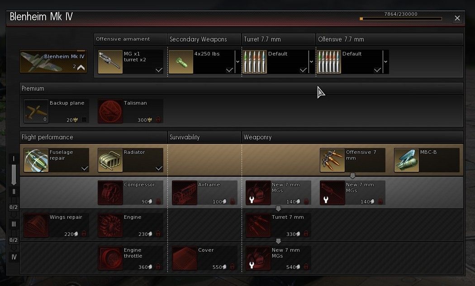Tick the Backup plane purchase checkbox
475x286 pixels.
click(x=84, y=120)
